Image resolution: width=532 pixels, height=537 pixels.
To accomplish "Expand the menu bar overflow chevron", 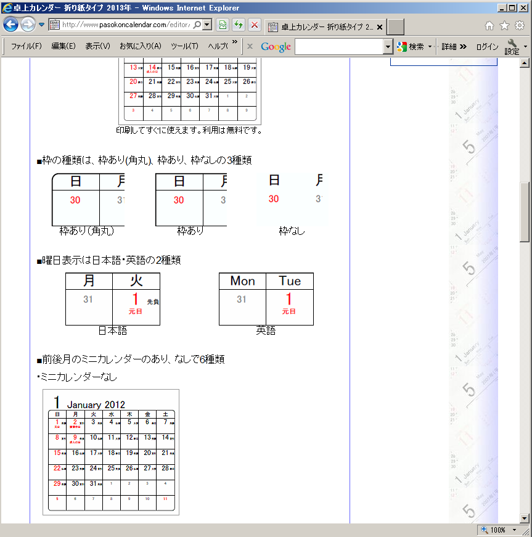I will click(x=234, y=42).
